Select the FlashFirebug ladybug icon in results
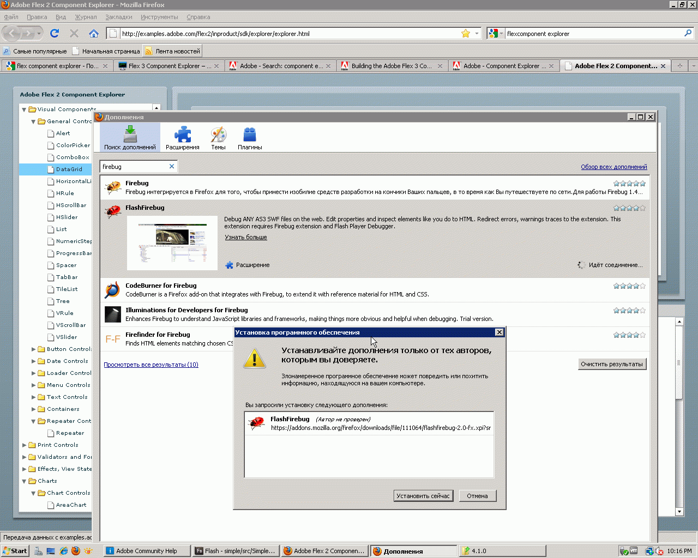The image size is (698, 558). pyautogui.click(x=113, y=211)
